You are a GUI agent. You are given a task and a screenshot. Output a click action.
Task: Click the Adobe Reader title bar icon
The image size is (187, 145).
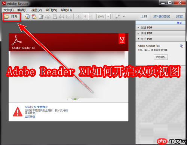(4, 3)
